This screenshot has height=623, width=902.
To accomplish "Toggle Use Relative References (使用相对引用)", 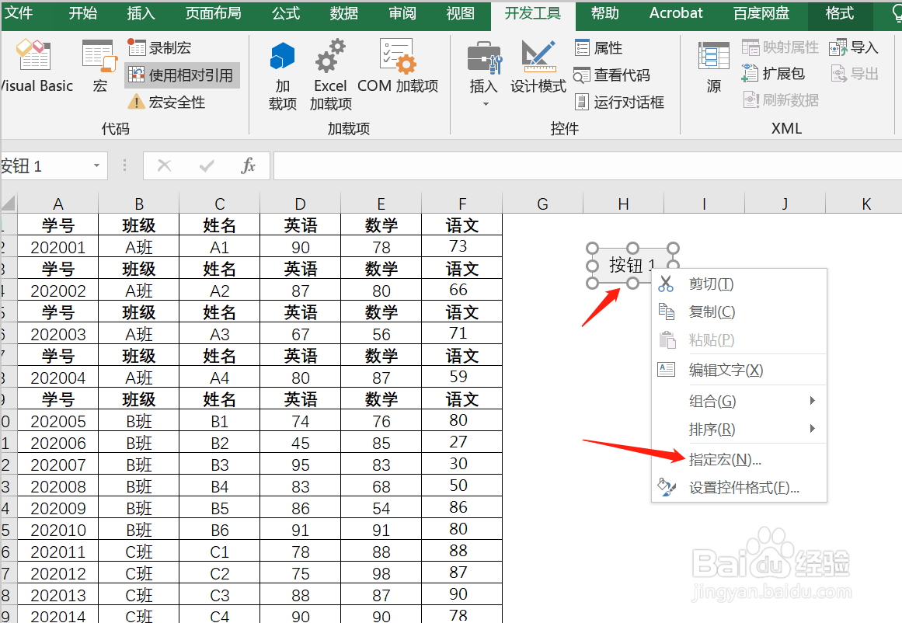I will coord(181,75).
